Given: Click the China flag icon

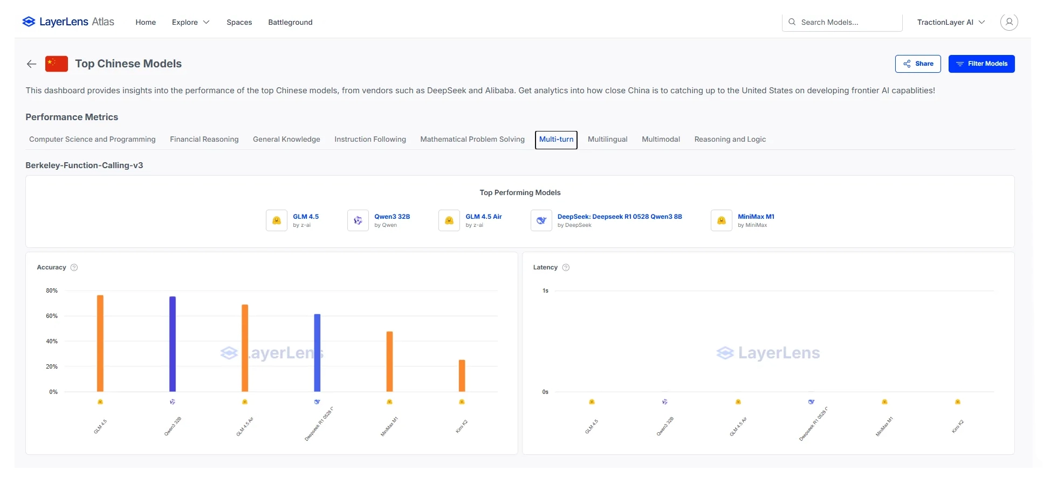Looking at the screenshot, I should click(x=57, y=64).
